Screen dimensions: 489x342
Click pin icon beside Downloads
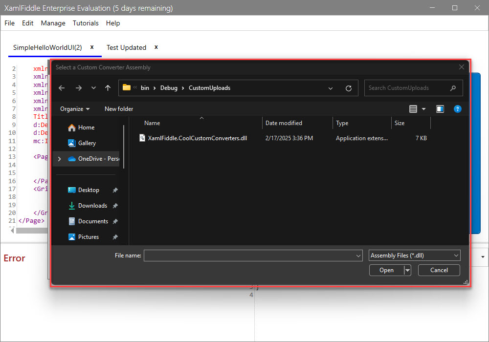(115, 206)
